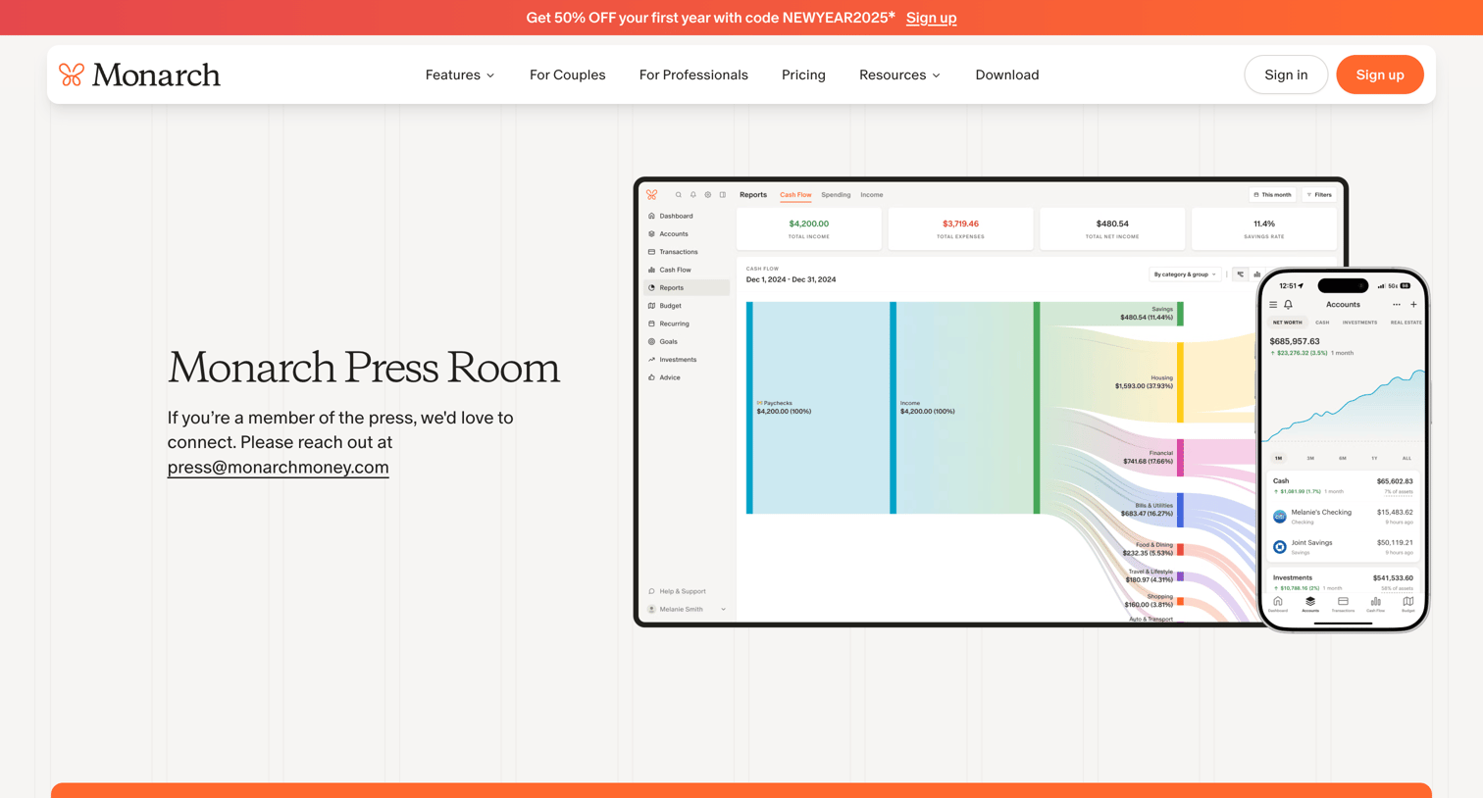Click the $480.54 Total Net Income card
This screenshot has width=1483, height=798.
click(1112, 229)
